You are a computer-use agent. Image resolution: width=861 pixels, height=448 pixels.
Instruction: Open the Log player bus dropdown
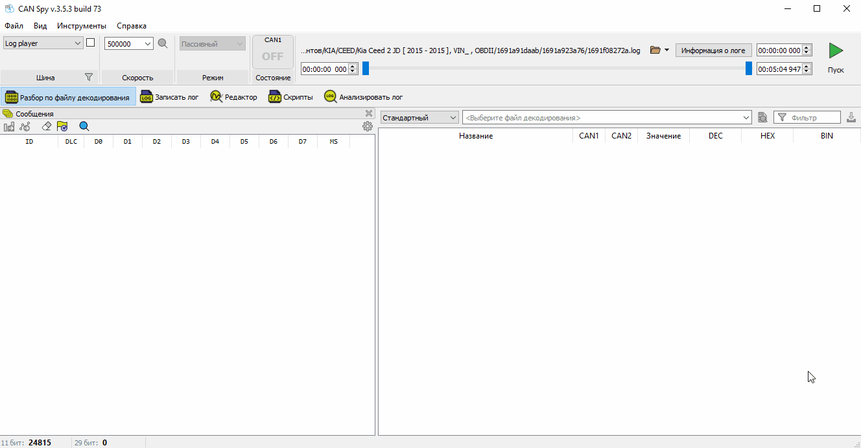tap(78, 42)
